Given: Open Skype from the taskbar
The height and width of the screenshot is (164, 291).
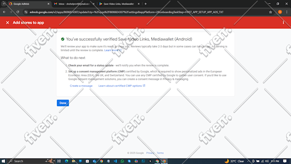Looking at the screenshot, I should point(129,161).
